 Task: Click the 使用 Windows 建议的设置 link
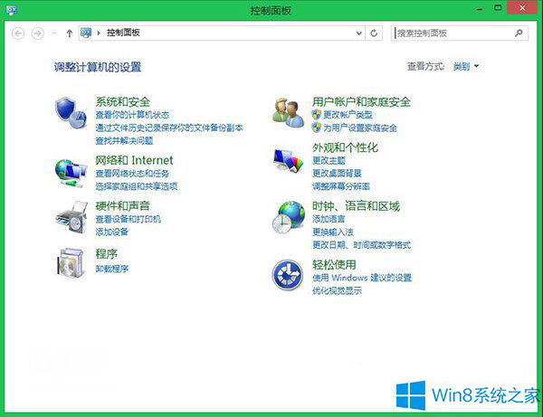(362, 278)
